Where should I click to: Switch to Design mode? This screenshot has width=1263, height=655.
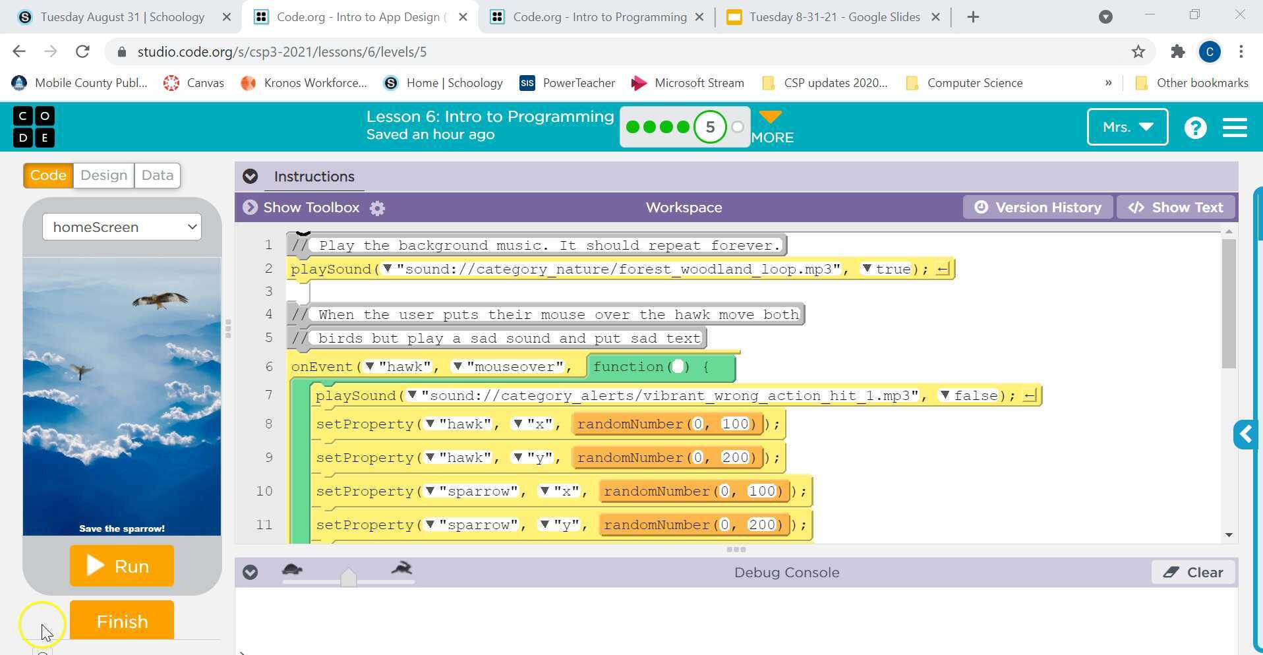coord(103,175)
